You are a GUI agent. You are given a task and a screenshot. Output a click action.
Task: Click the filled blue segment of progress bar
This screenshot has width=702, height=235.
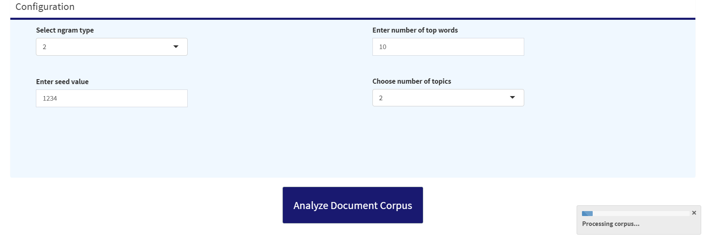(x=587, y=214)
